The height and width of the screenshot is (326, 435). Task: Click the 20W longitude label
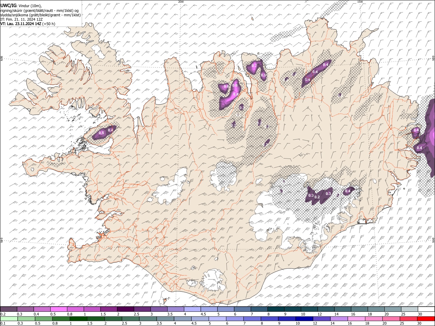181,2
